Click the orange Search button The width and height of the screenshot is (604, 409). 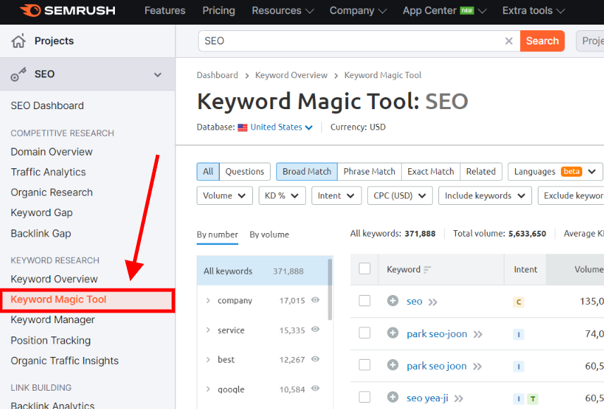[x=542, y=41]
